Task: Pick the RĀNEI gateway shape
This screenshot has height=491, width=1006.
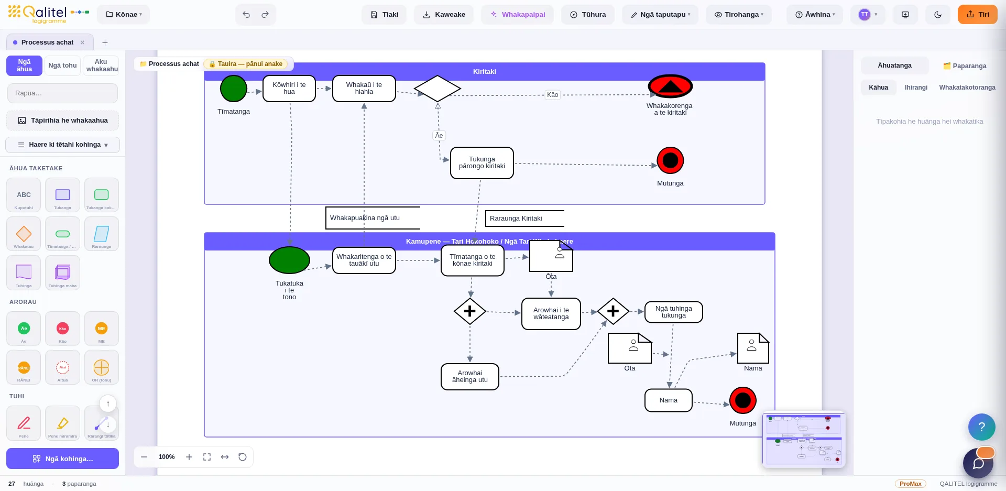Action: (24, 367)
